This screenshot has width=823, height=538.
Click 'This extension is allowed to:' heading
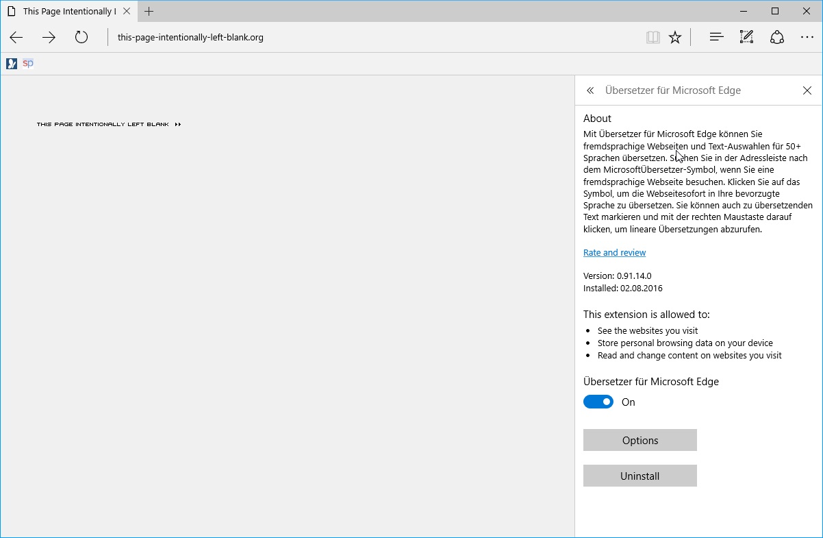646,315
